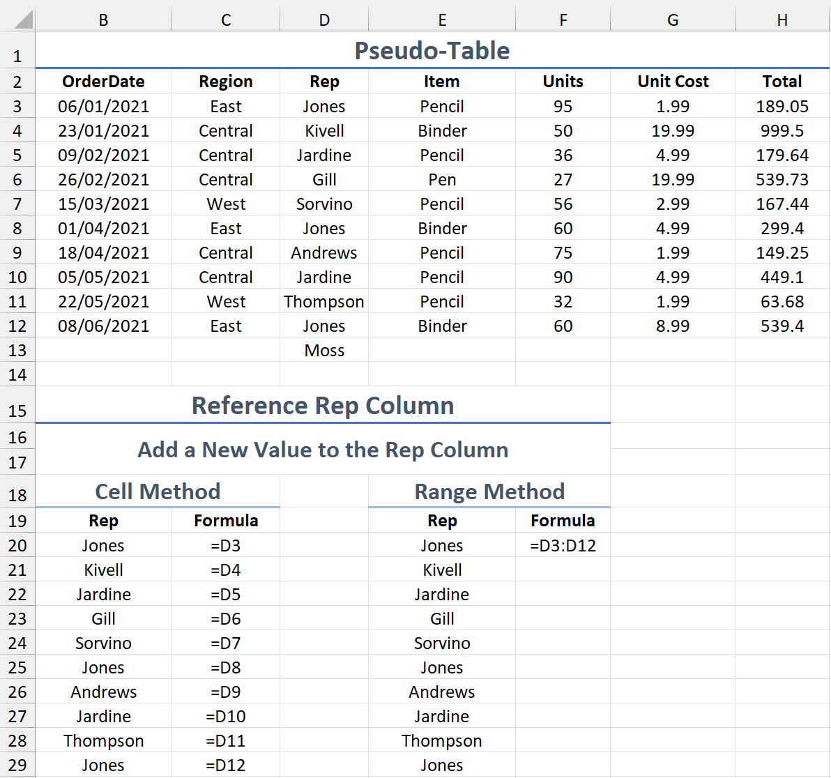
Task: Click the Range Method heading
Action: click(x=489, y=491)
